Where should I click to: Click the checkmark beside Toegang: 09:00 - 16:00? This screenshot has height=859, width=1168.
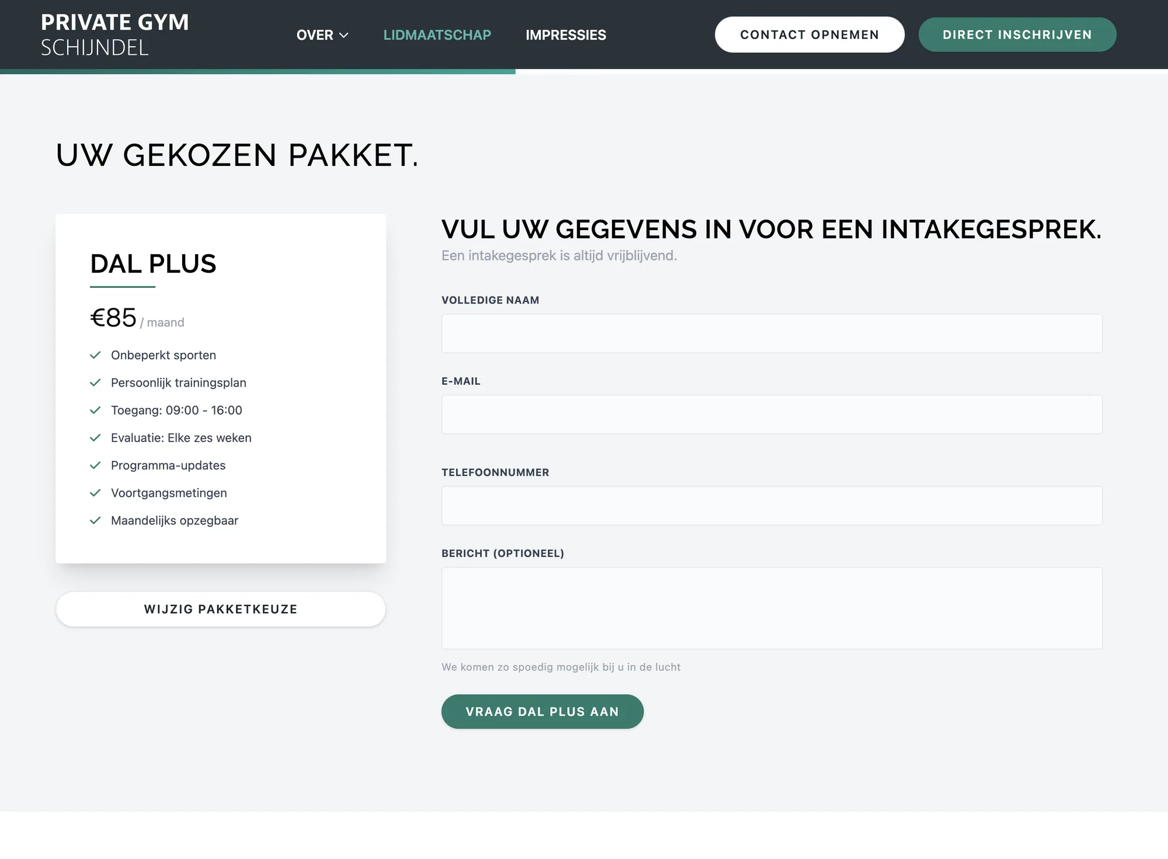pos(95,410)
